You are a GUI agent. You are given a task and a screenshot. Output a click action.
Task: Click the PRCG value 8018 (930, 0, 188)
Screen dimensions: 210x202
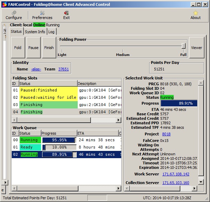pyautogui.click(x=176, y=84)
